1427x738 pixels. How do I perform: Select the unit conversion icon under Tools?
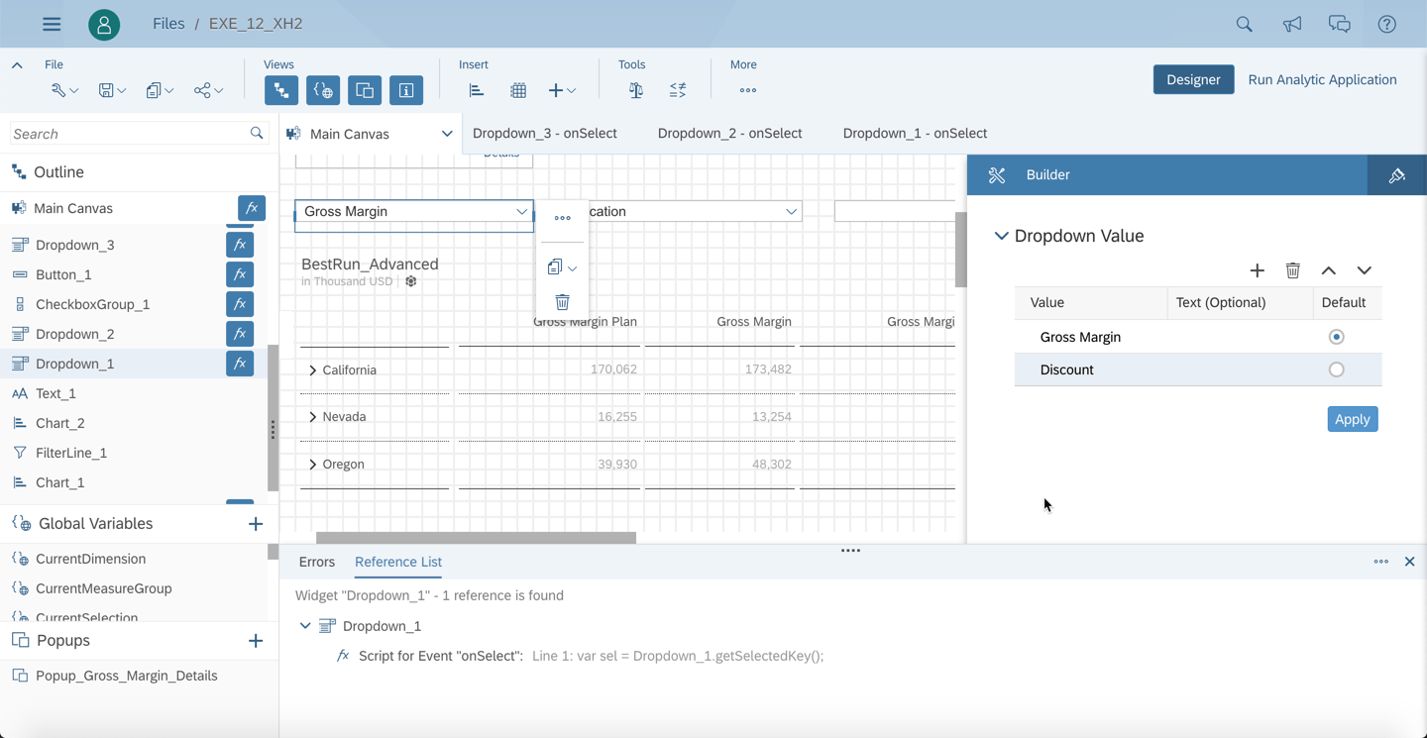pos(635,89)
